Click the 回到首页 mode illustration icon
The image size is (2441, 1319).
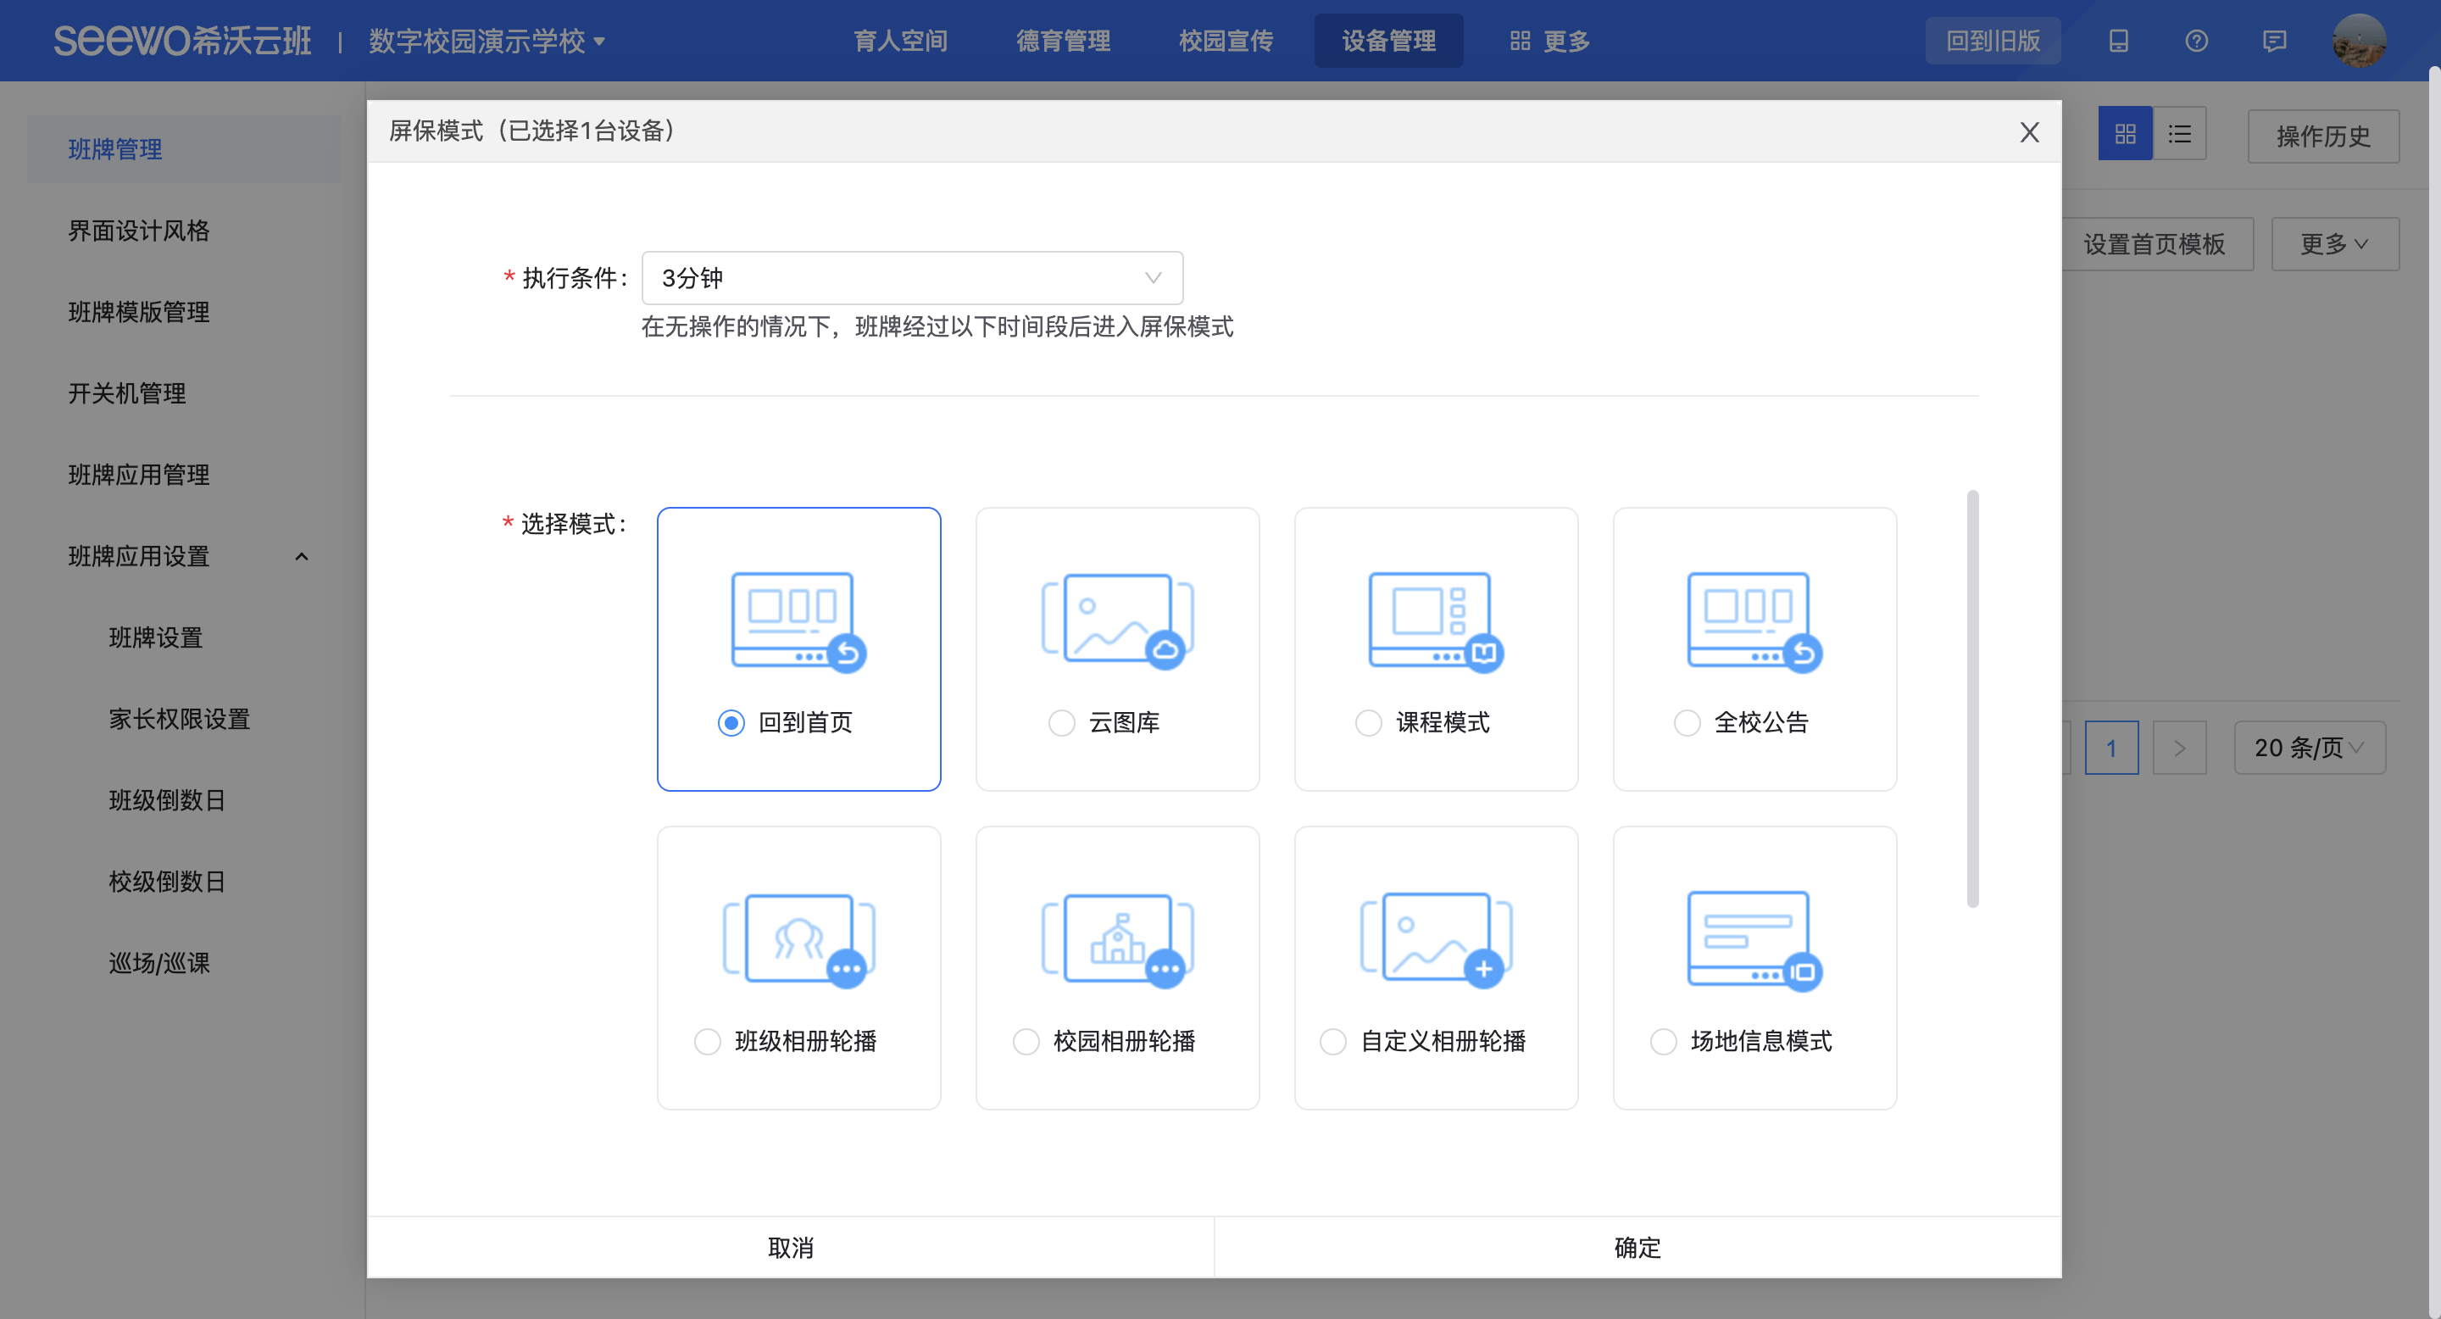pyautogui.click(x=798, y=621)
